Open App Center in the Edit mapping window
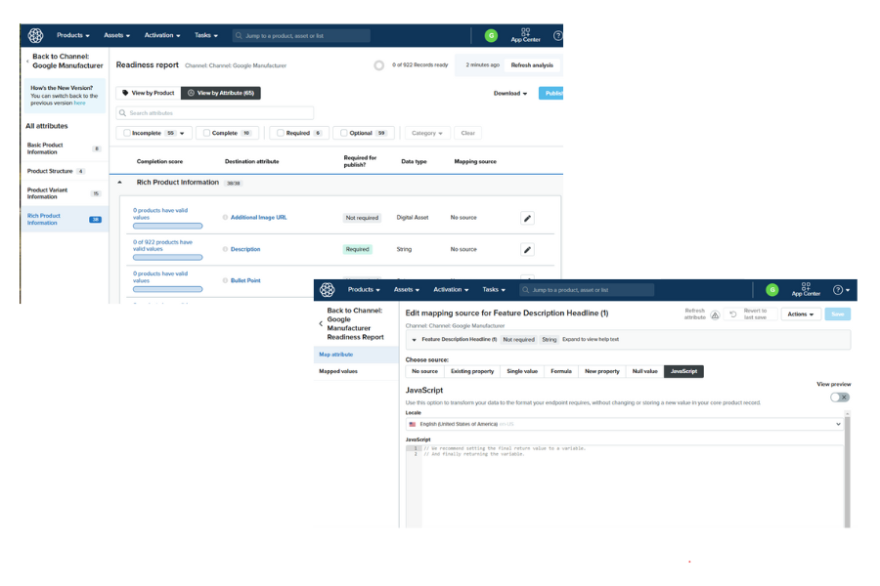880x586 pixels. click(806, 290)
